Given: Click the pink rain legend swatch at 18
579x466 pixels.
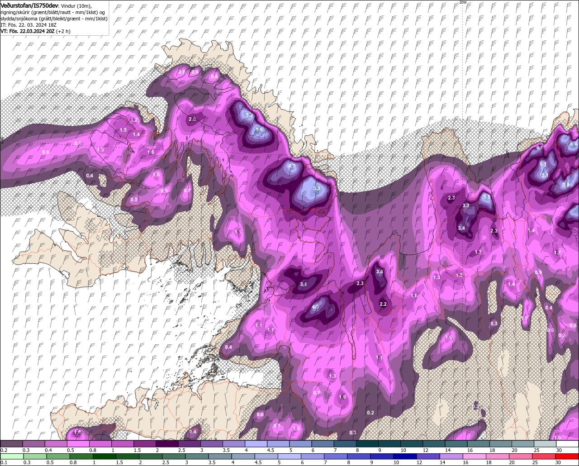Looking at the screenshot, I should (x=497, y=456).
